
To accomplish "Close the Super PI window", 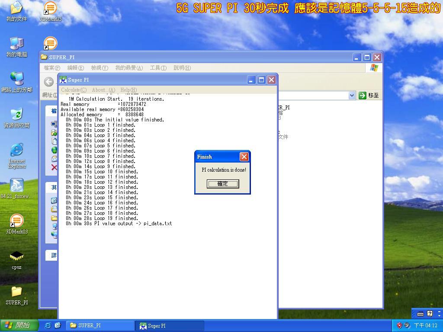I will [272, 80].
